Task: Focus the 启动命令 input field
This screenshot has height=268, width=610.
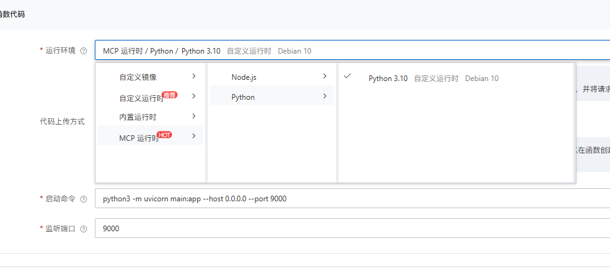Action: [x=352, y=198]
